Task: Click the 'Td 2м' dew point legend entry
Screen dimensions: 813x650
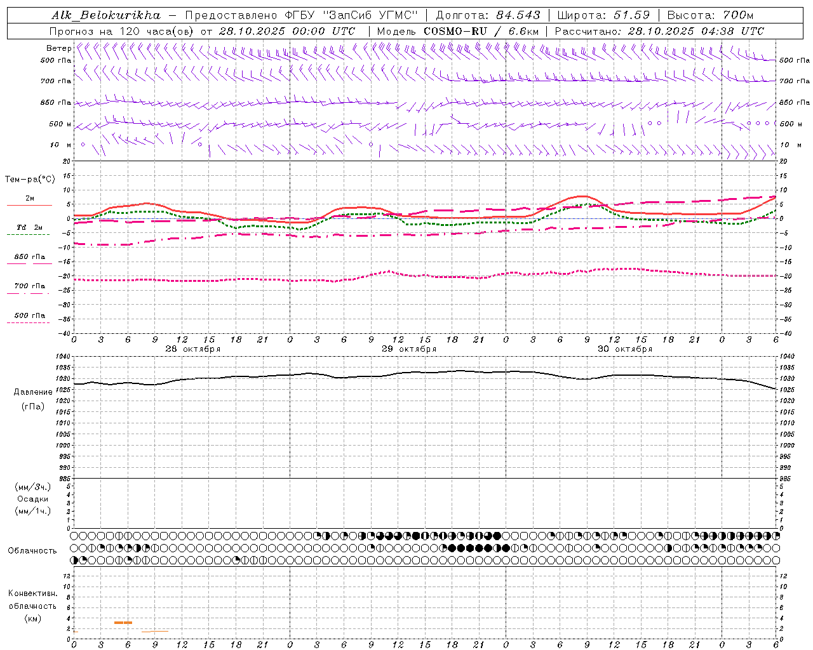Action: [x=29, y=227]
